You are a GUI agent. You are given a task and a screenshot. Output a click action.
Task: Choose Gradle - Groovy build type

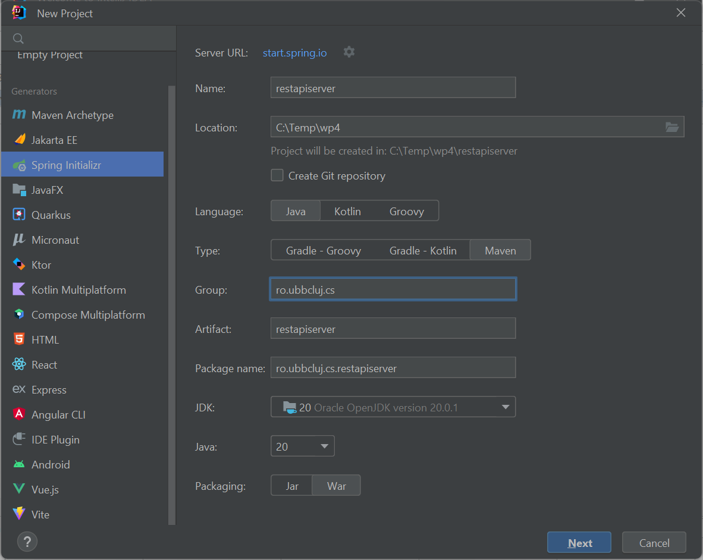(x=324, y=250)
